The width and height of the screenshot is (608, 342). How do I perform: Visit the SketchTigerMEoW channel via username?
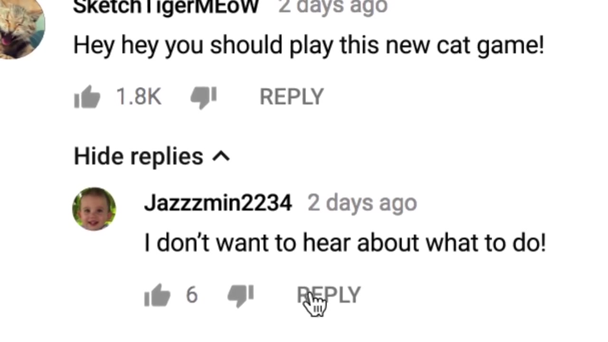[166, 7]
